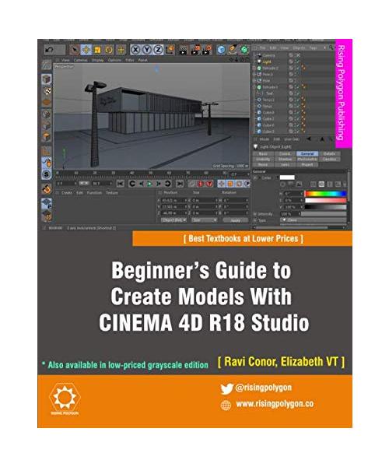Screen dimensions: 389x467
Task: Adjust the Saturation slider
Action: click(x=326, y=201)
